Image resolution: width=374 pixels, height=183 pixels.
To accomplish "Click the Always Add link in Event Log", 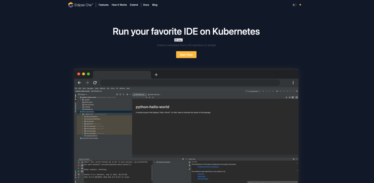I will click(201, 176).
